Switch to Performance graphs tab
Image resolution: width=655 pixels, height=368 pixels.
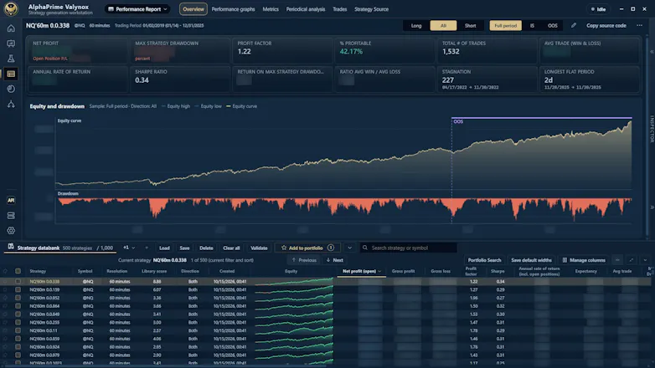click(x=233, y=9)
